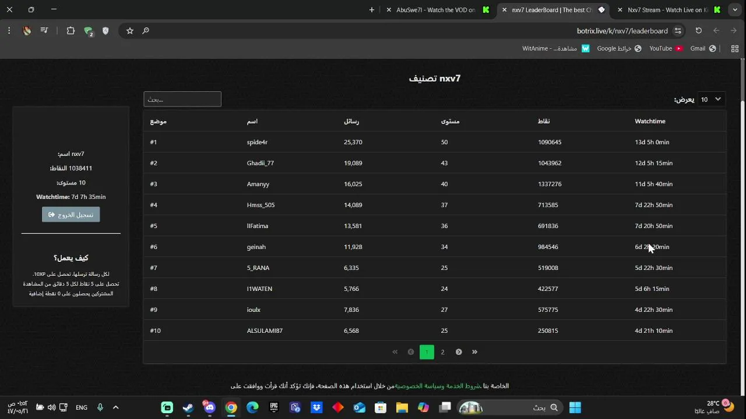Click the left-pointing navigation arrow in toolbar
The width and height of the screenshot is (746, 419).
point(716,31)
